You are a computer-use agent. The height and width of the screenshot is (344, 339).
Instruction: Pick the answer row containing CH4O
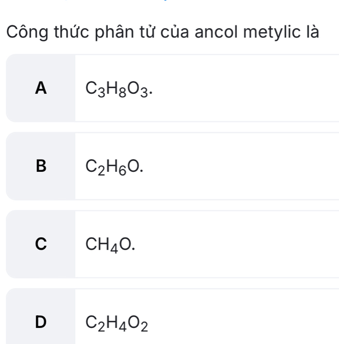[x=204, y=244]
